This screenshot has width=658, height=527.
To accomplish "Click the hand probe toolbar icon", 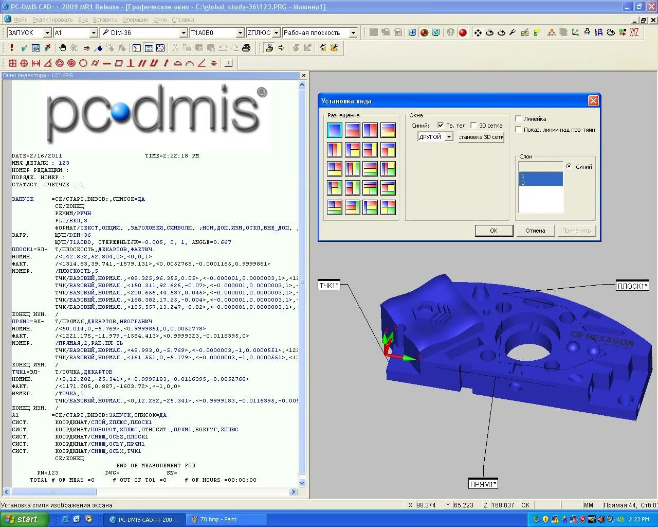I will tap(62, 47).
